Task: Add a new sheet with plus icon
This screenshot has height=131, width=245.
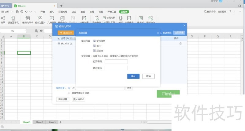Action: [x=60, y=122]
